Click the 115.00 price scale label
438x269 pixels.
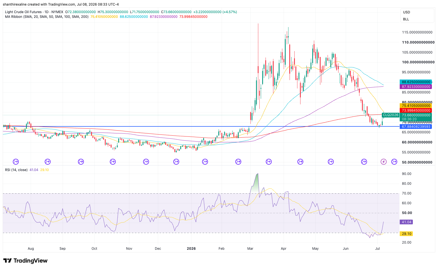click(417, 32)
